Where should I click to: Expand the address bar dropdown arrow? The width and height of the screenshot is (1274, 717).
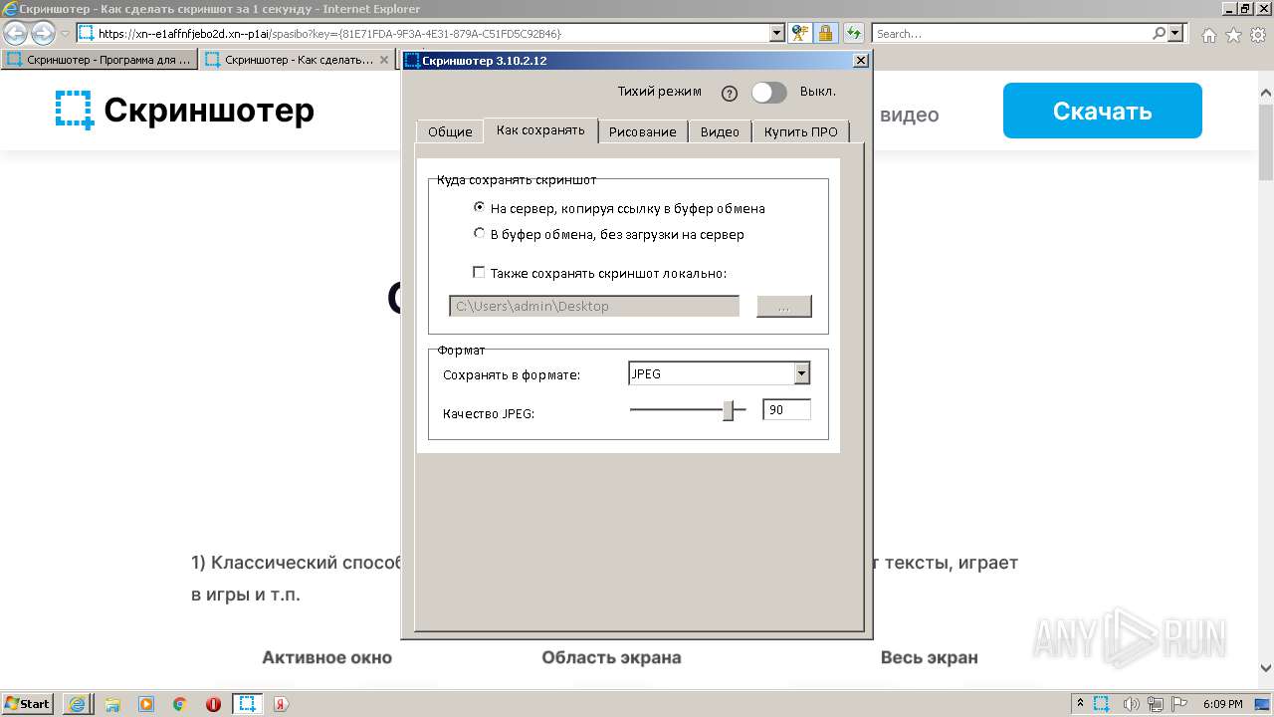pyautogui.click(x=777, y=33)
